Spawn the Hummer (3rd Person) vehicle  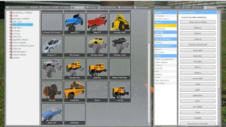click(x=52, y=24)
